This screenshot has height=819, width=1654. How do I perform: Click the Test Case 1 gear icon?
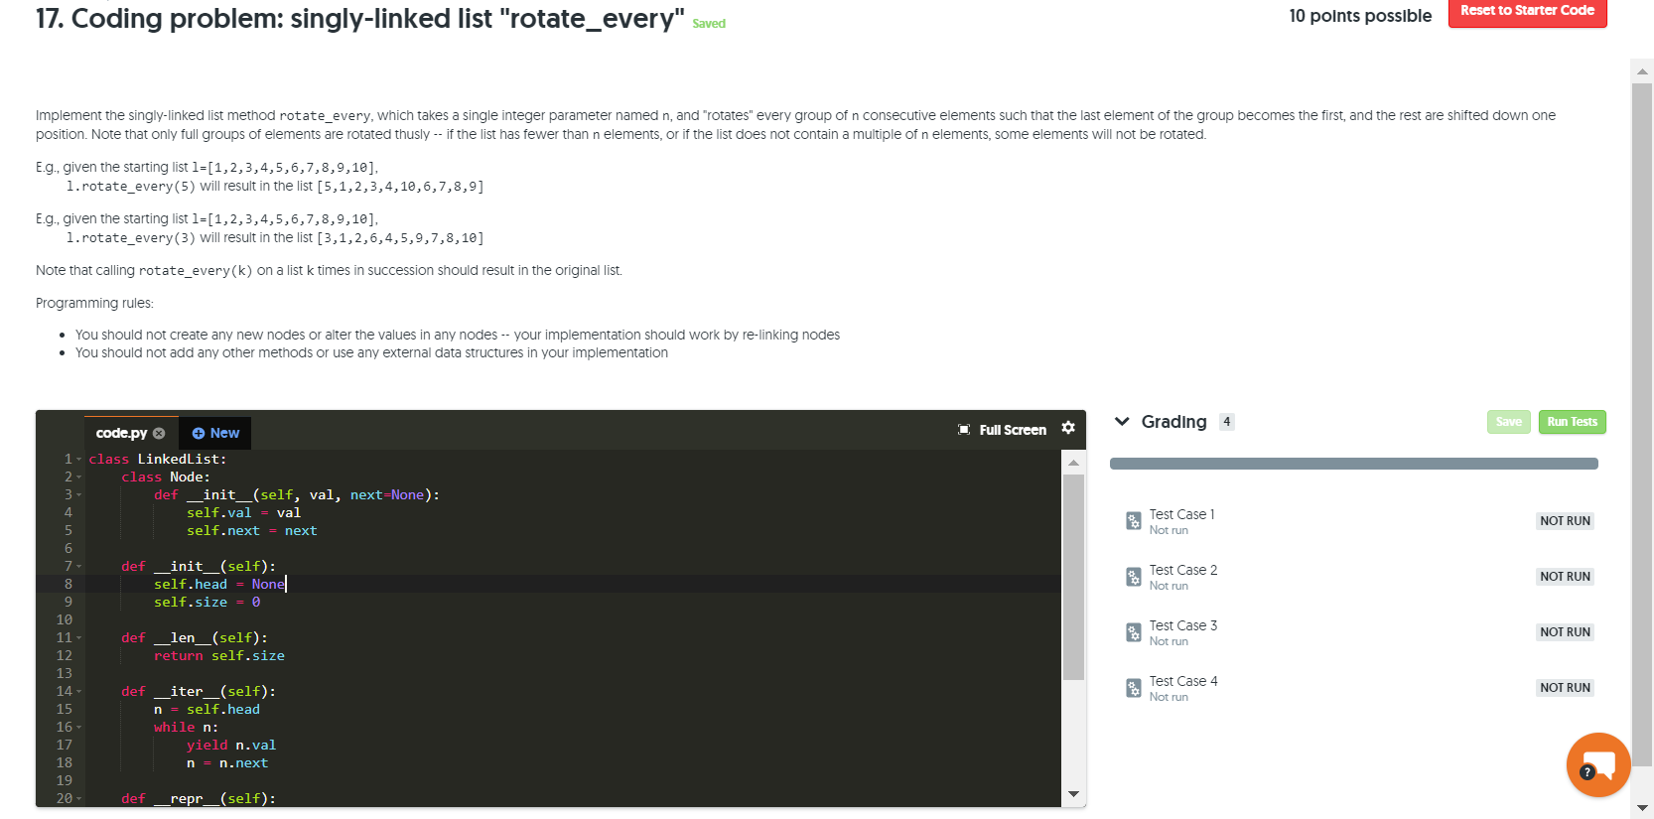pos(1133,521)
